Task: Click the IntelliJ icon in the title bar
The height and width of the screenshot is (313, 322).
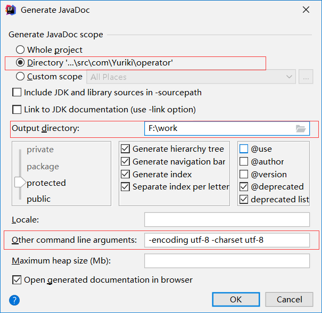Action: pyautogui.click(x=10, y=10)
